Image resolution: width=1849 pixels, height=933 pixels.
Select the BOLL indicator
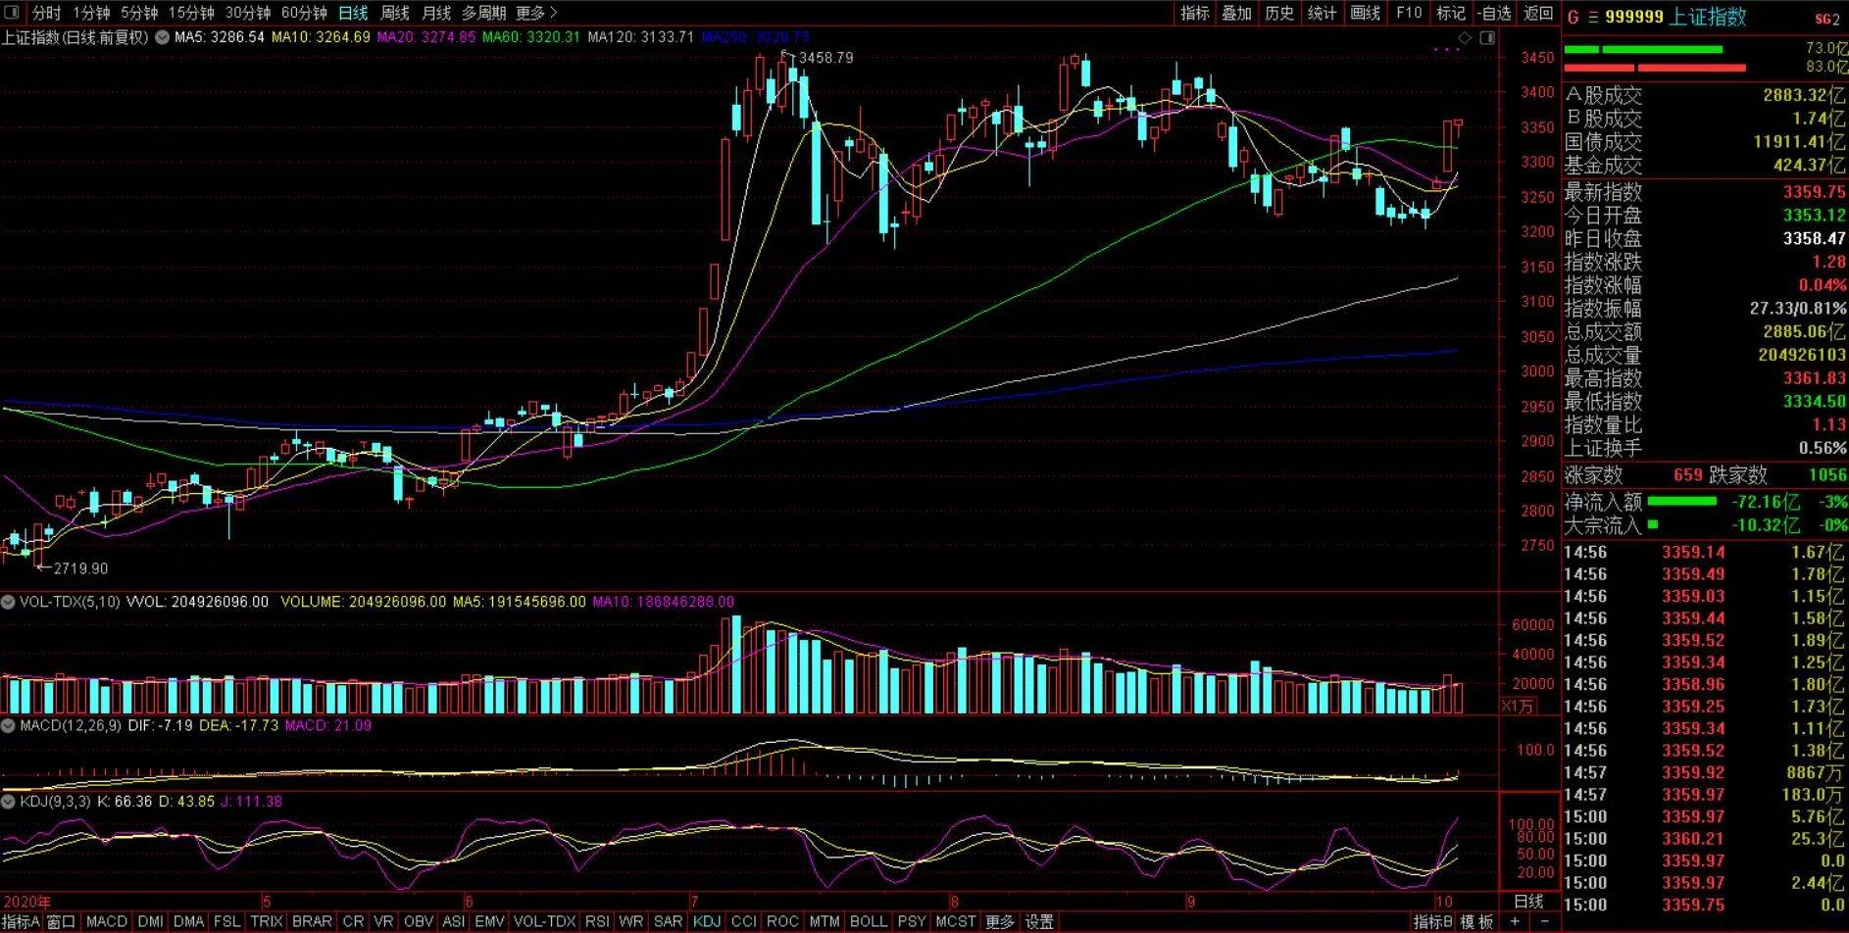pyautogui.click(x=869, y=922)
